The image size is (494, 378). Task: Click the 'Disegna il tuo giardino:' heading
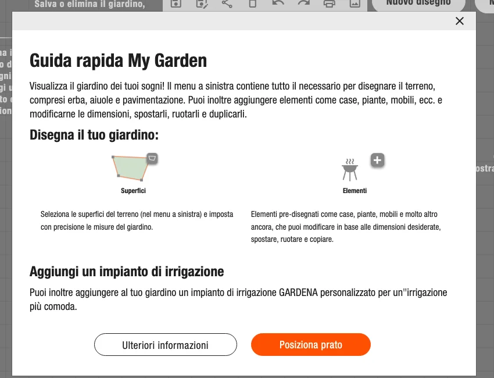click(94, 135)
